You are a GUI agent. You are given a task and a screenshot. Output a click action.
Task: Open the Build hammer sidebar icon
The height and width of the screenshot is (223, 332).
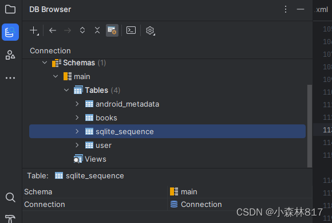(x=10, y=218)
